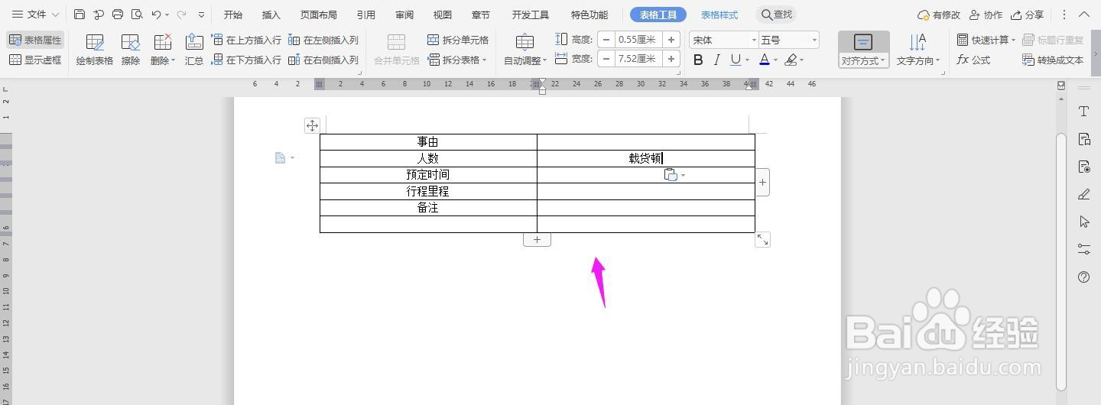Insert a row above
The height and width of the screenshot is (405, 1101).
246,40
